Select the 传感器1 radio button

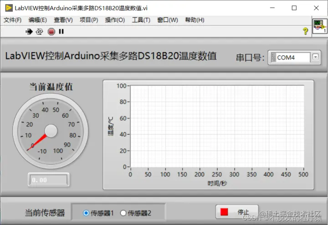(86, 213)
